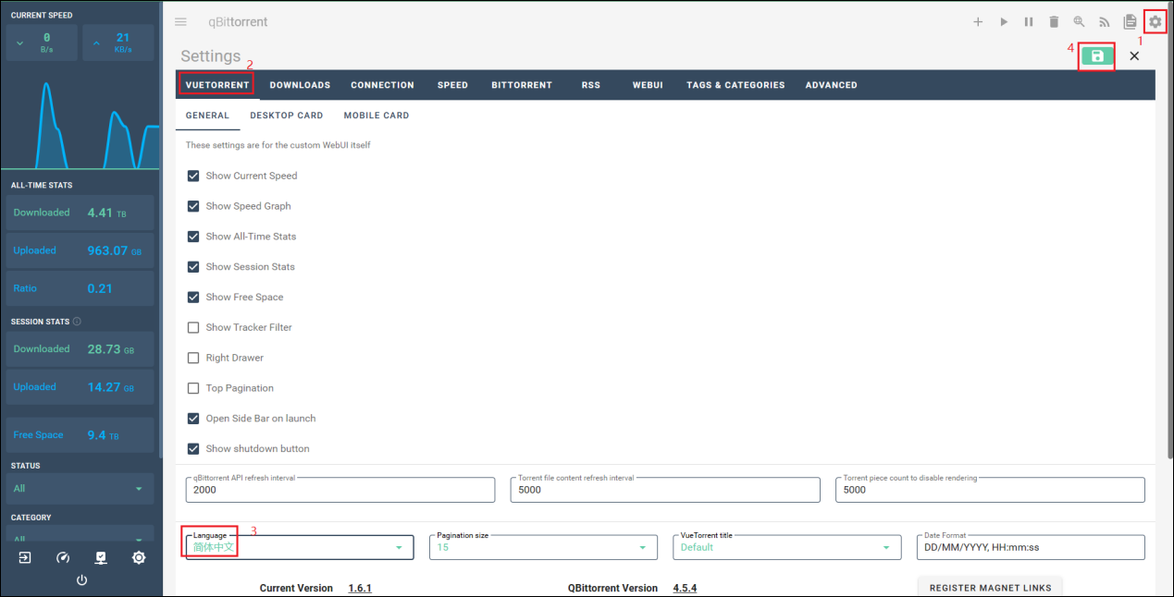Click the Register Magnet Links button
The image size is (1174, 597).
click(x=990, y=588)
